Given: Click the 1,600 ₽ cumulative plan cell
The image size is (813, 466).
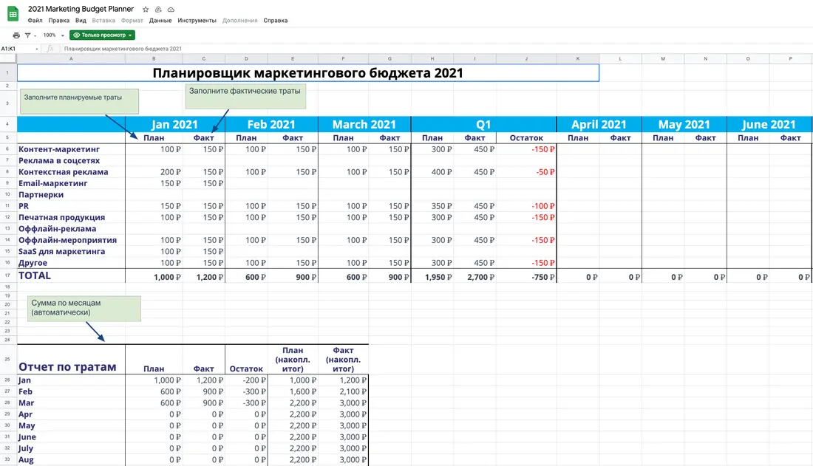Looking at the screenshot, I should pyautogui.click(x=293, y=392).
